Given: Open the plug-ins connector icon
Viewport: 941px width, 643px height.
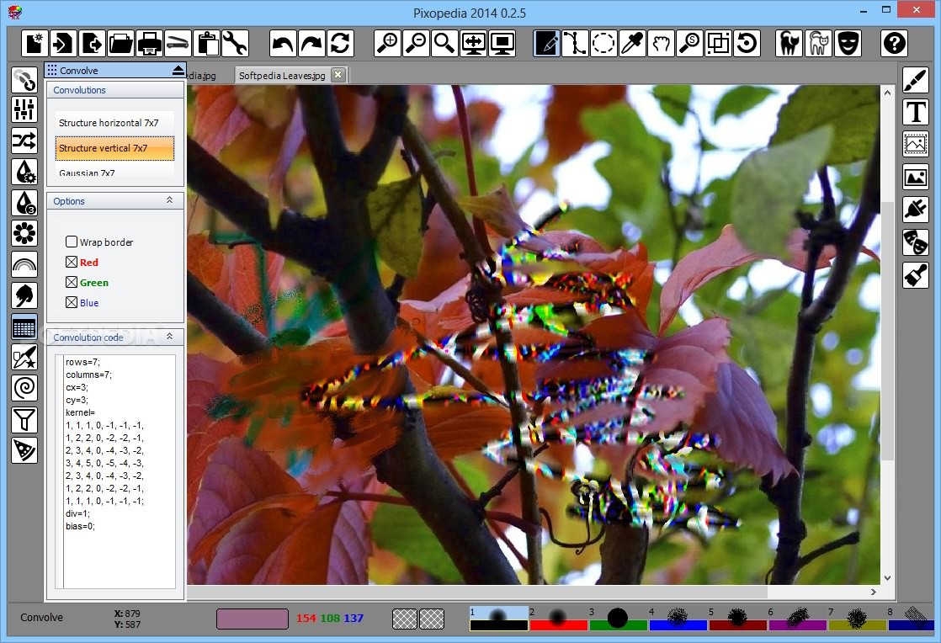Looking at the screenshot, I should point(916,210).
